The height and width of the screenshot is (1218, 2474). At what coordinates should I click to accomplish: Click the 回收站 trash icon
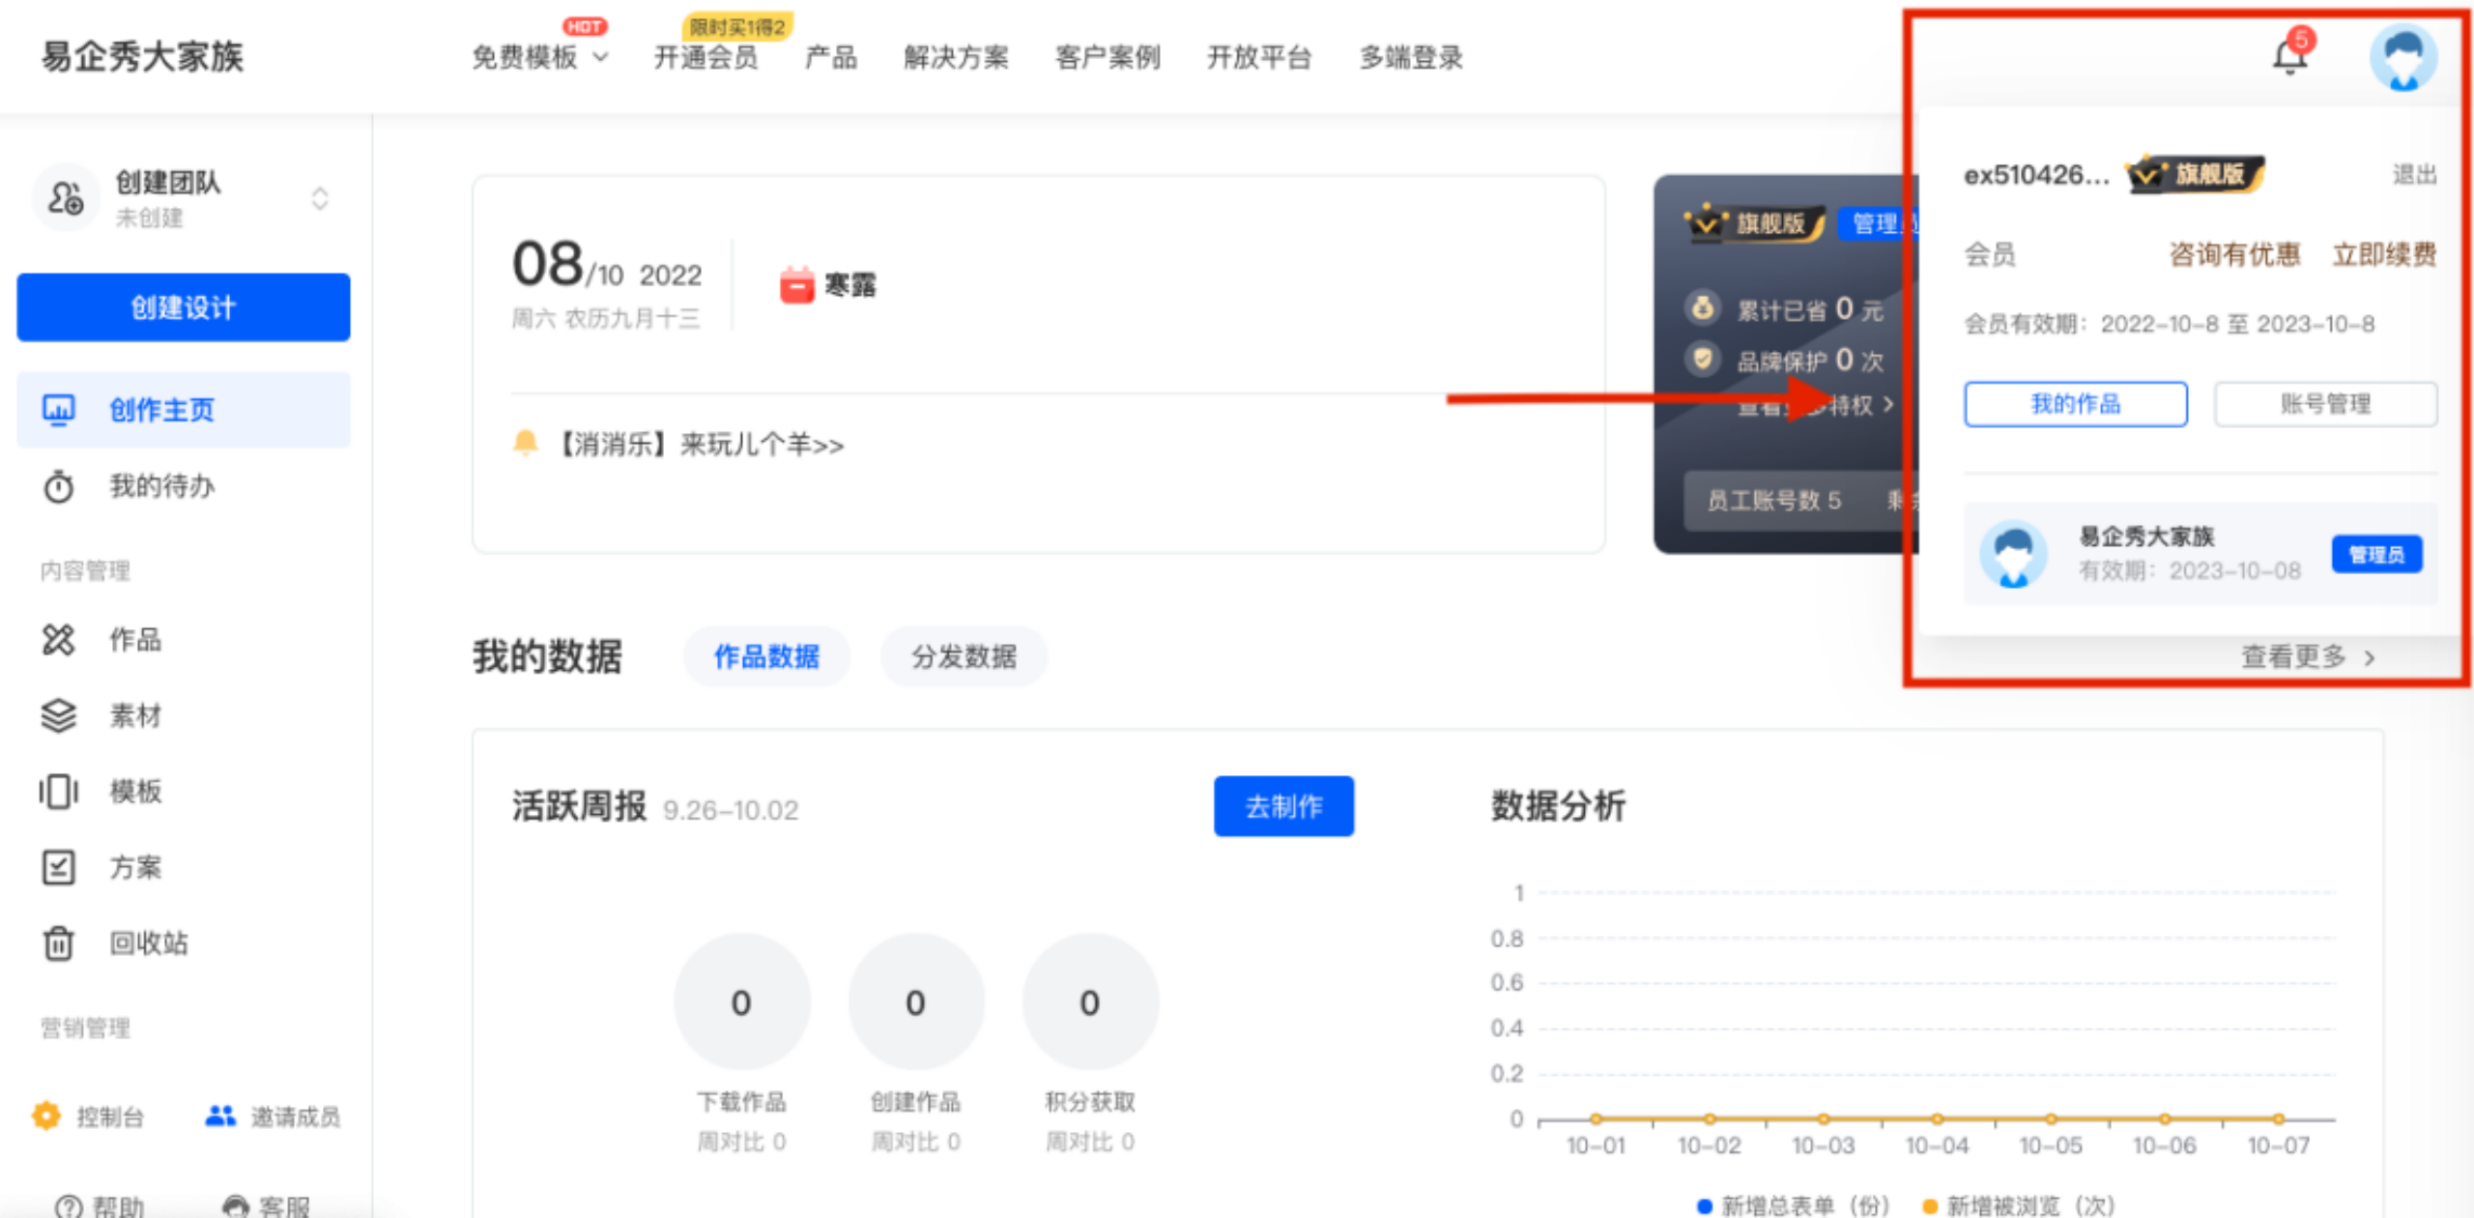point(58,942)
